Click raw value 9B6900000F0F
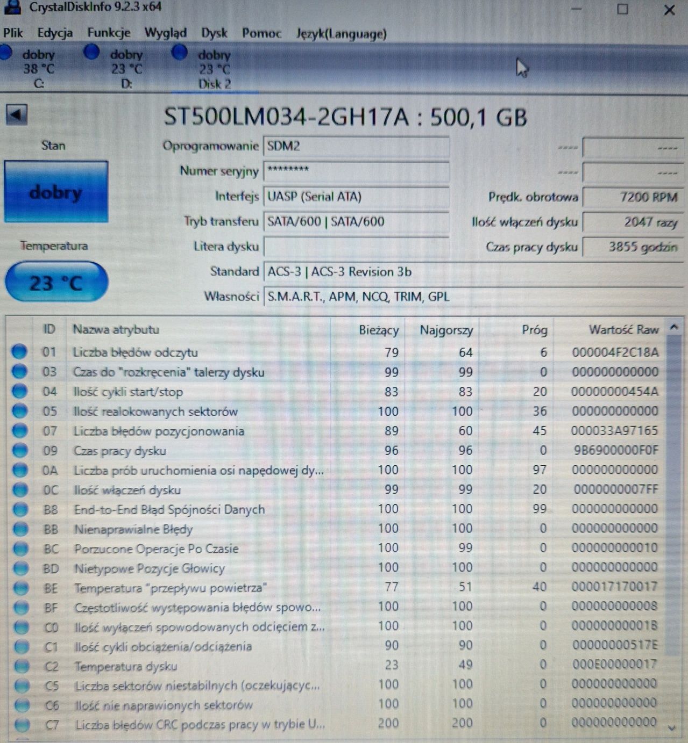Viewport: 688px width, 743px height. point(616,450)
